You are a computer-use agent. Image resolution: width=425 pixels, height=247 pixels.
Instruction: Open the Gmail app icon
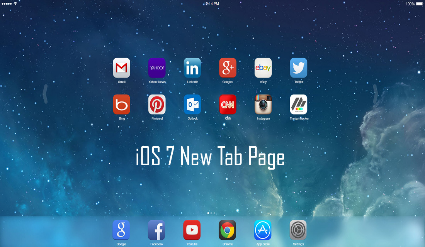click(121, 68)
